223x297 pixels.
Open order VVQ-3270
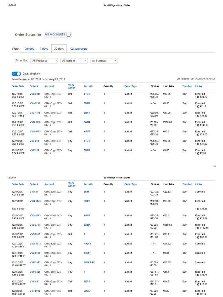point(35,201)
